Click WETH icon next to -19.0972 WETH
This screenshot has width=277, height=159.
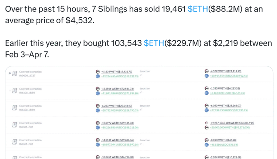[98, 123]
